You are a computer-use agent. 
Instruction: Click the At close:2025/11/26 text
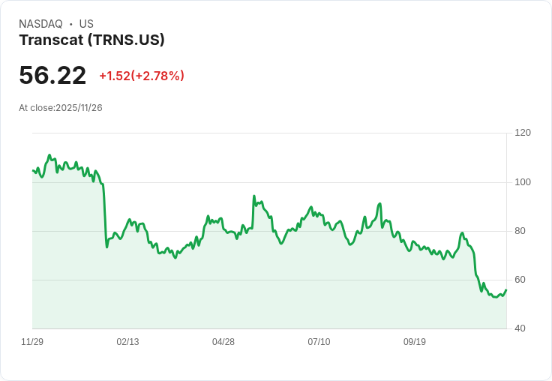point(61,108)
